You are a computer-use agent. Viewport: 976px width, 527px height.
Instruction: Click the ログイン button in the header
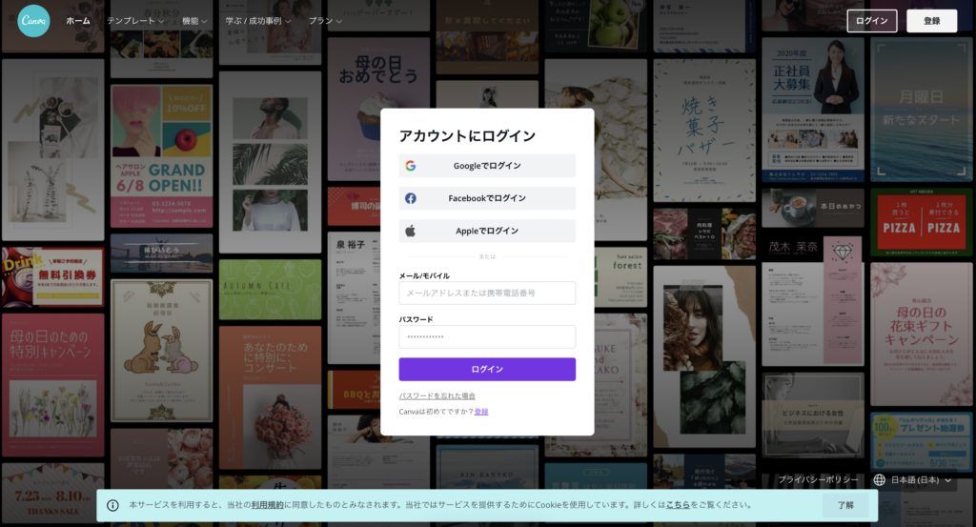point(871,21)
